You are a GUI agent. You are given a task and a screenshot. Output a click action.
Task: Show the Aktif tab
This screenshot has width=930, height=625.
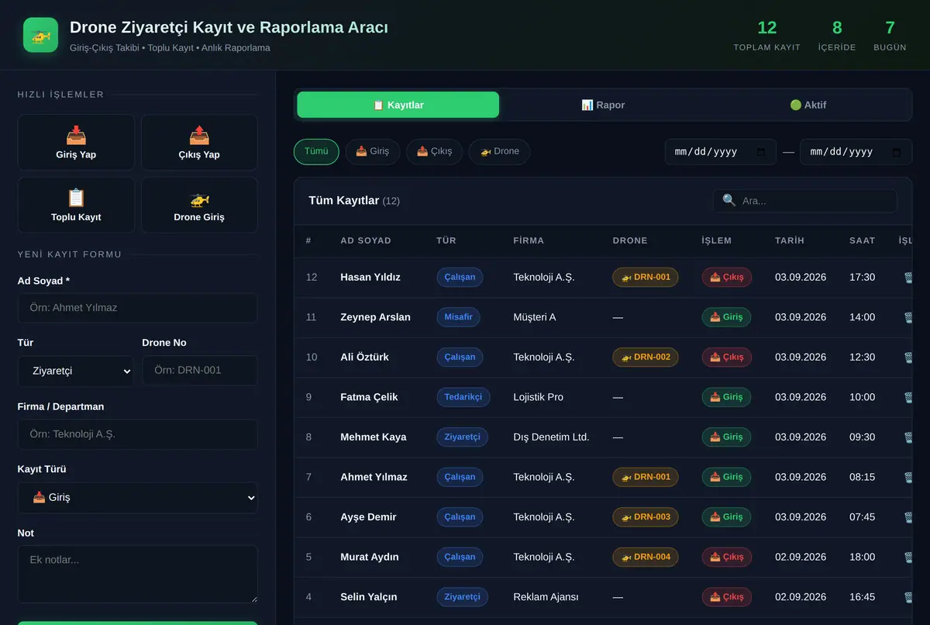tap(808, 105)
